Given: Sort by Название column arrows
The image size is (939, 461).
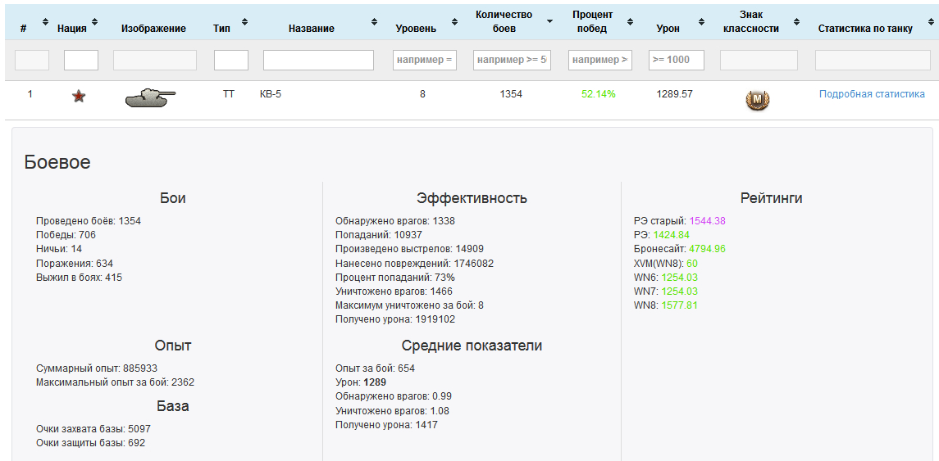Looking at the screenshot, I should coord(374,21).
